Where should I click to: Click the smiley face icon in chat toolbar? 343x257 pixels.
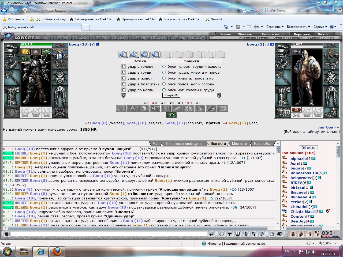272,234
